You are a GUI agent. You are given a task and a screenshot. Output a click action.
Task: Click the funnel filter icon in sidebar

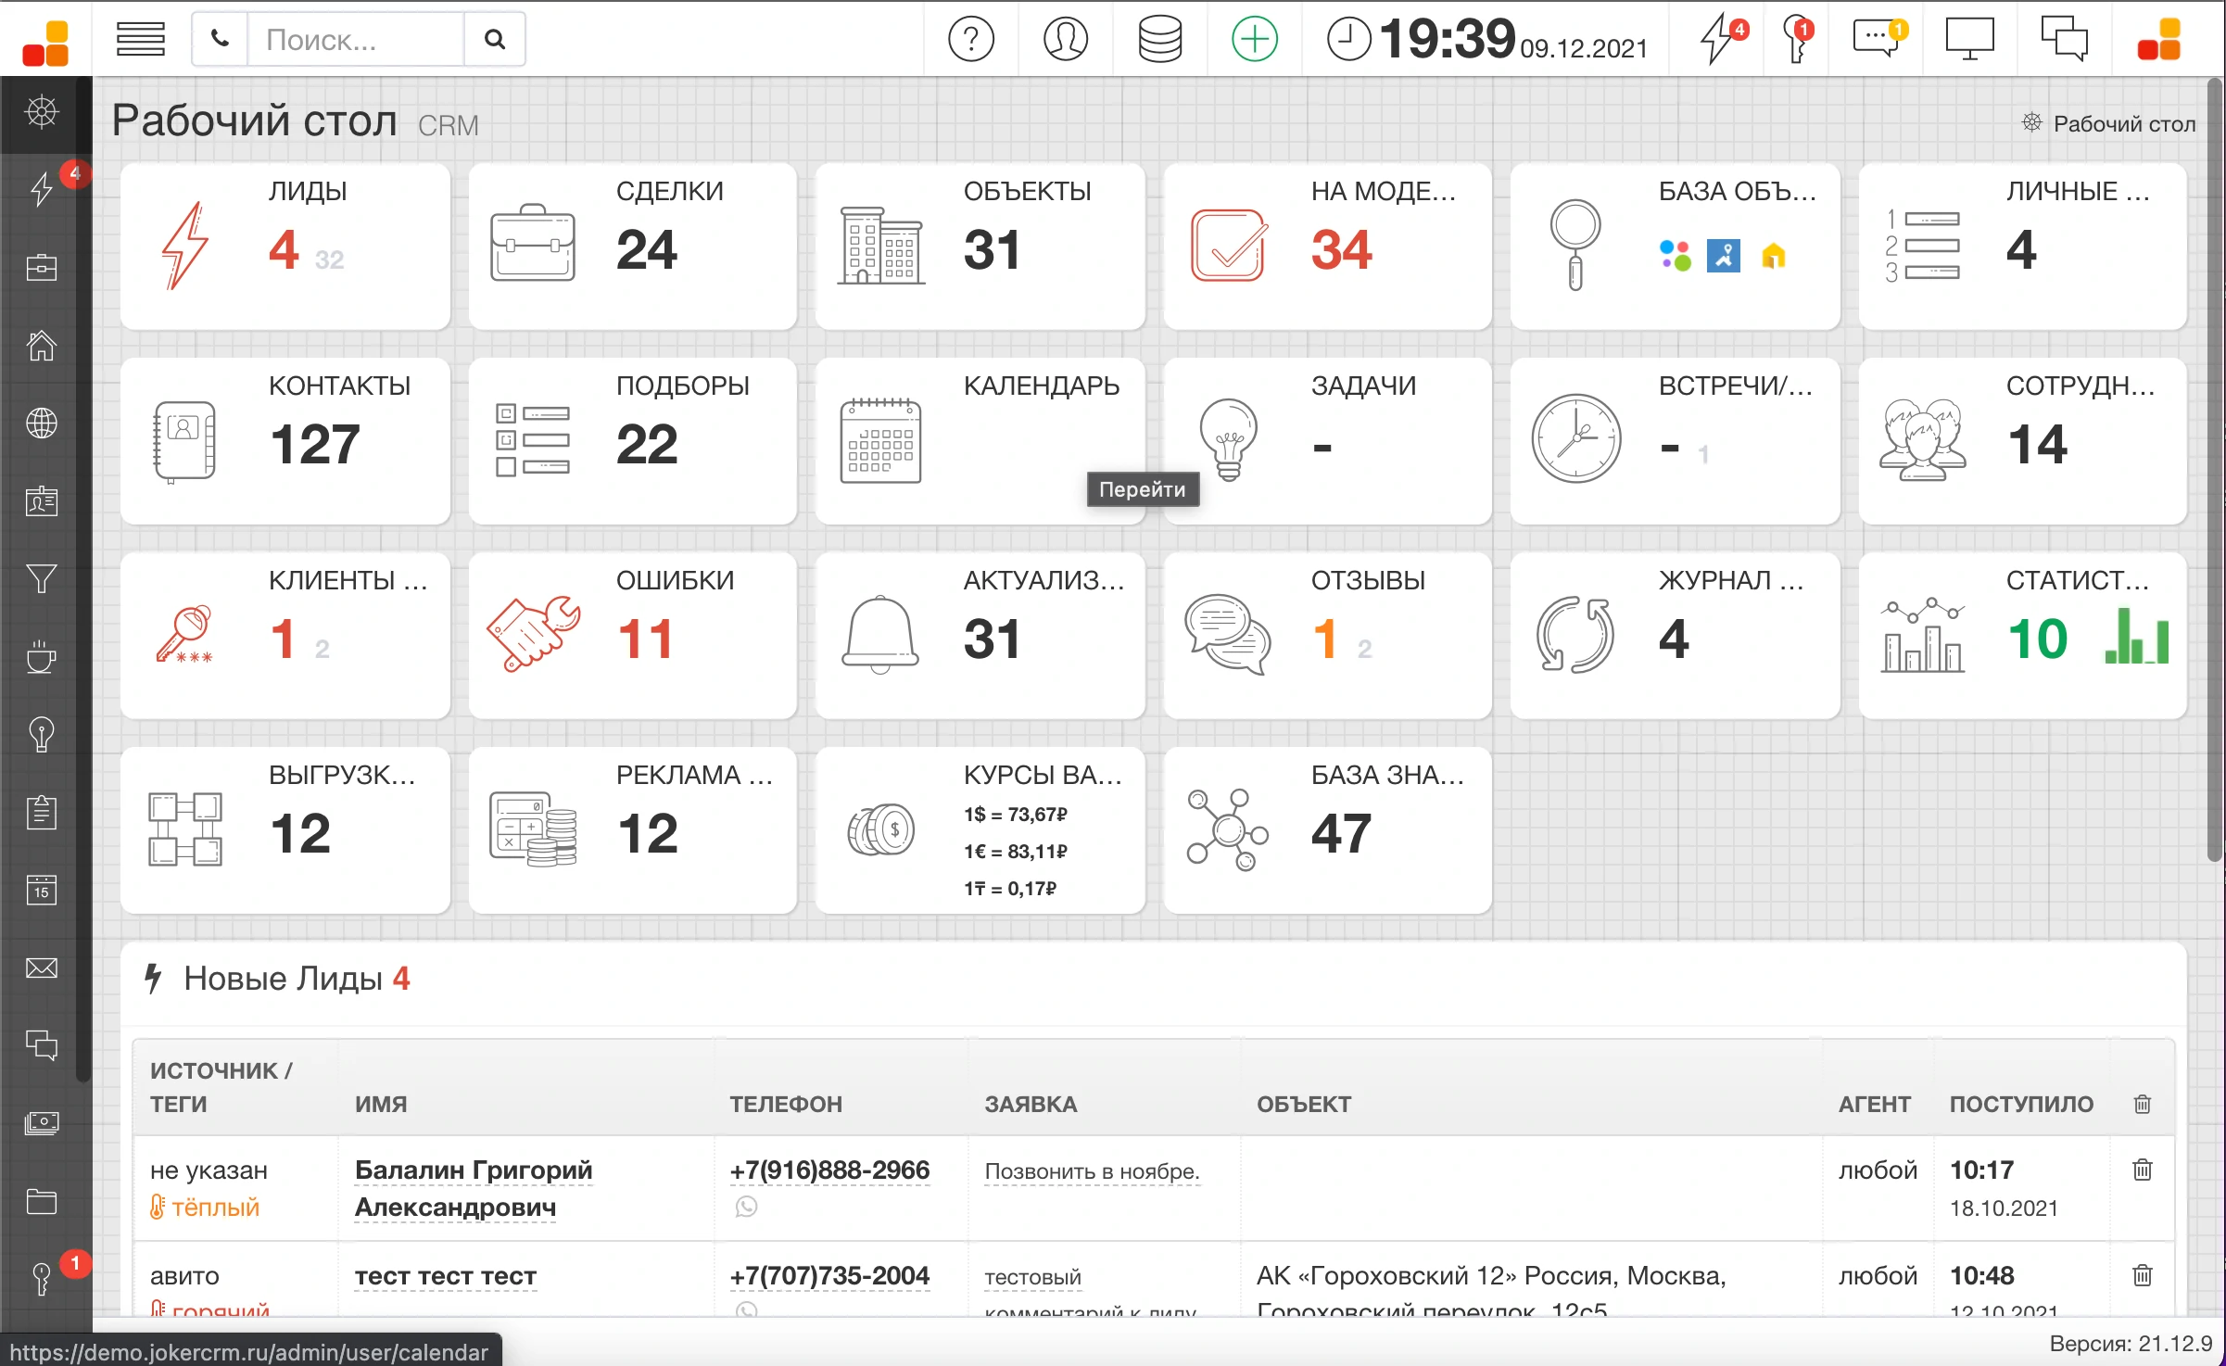pyautogui.click(x=42, y=579)
